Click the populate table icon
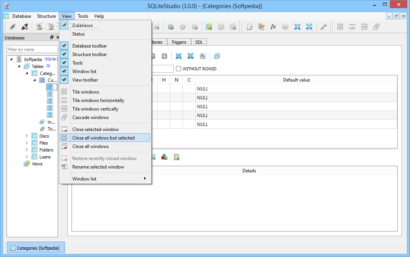 click(203, 56)
